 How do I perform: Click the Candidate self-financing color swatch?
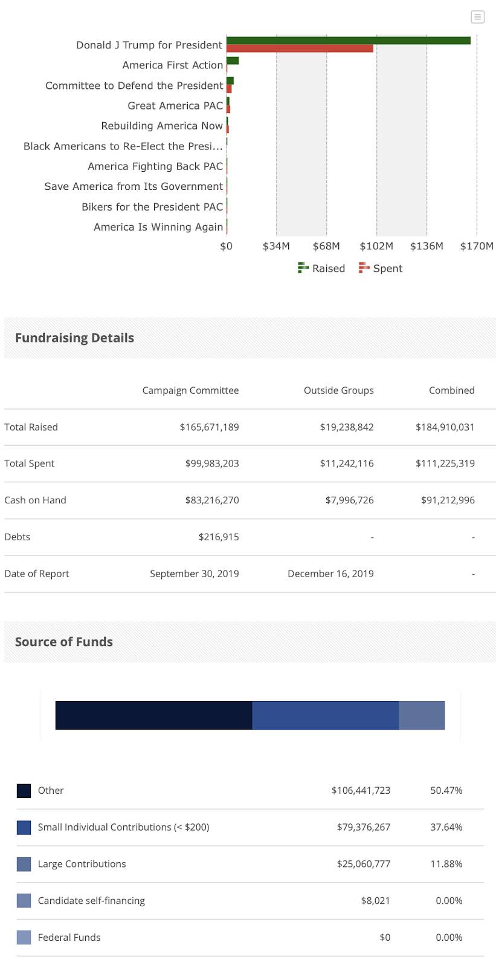coord(24,901)
